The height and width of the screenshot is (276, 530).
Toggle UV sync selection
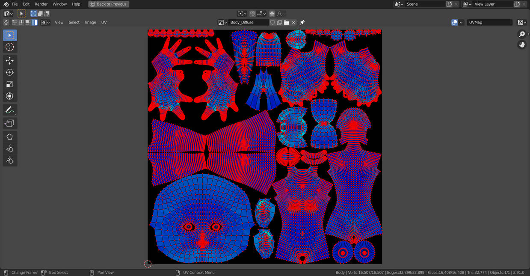tap(6, 22)
